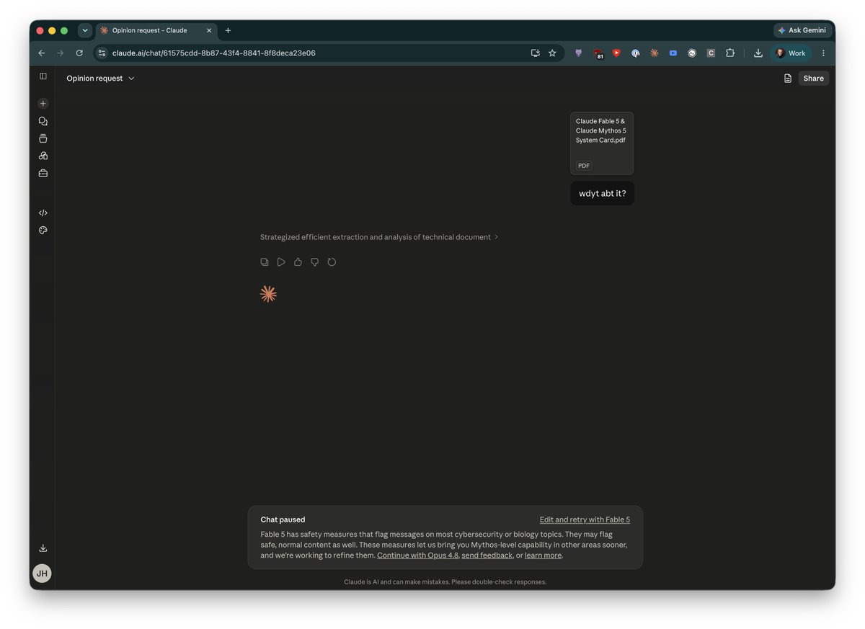Screen dimensions: 865x629
Task: Open the Work profile menu
Action: [791, 53]
